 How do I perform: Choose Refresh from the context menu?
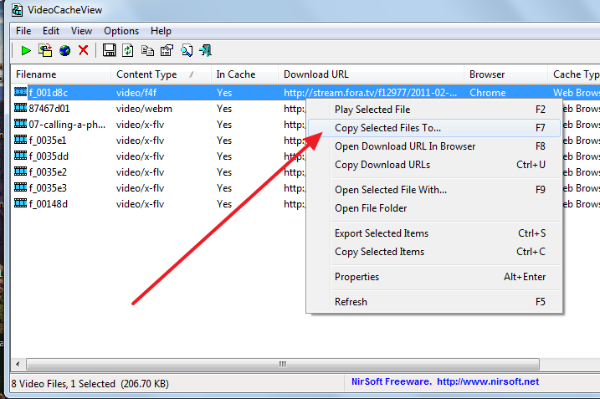[x=434, y=302]
